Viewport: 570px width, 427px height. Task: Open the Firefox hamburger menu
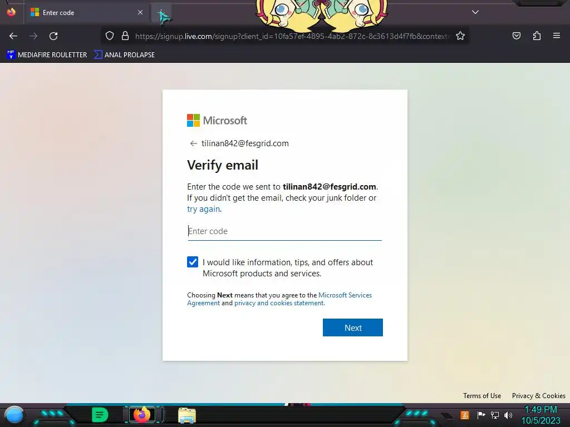point(556,36)
